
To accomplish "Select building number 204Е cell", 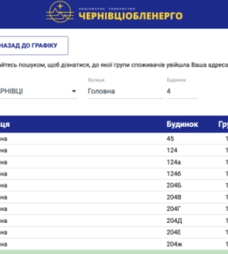I will (174, 232).
